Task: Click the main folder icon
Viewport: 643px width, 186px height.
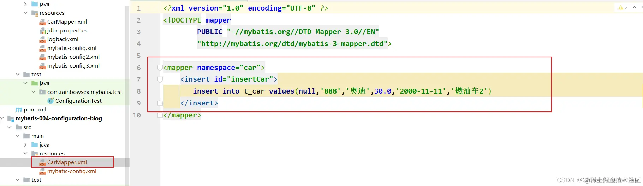Action: click(x=26, y=136)
